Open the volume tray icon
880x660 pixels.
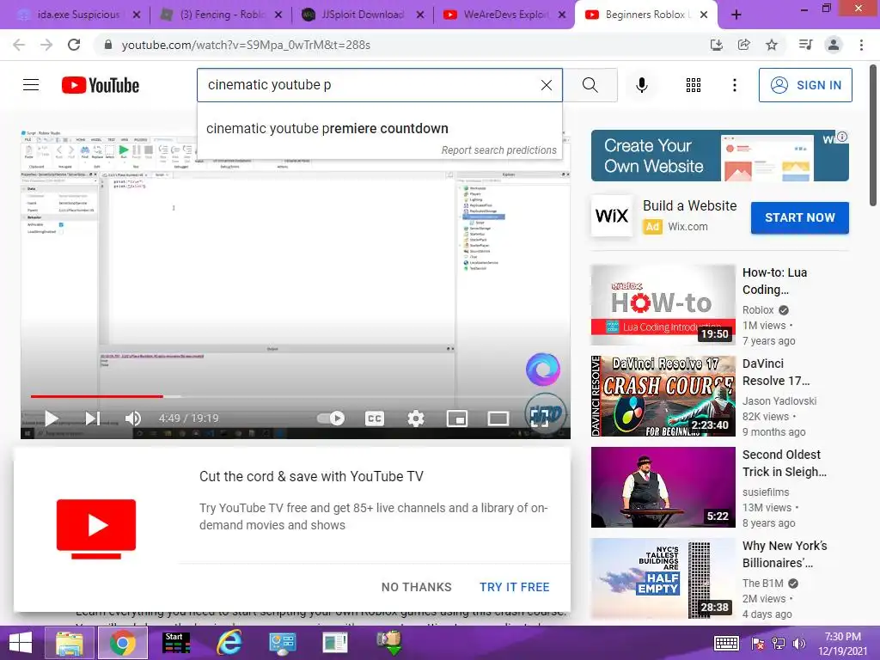click(798, 644)
